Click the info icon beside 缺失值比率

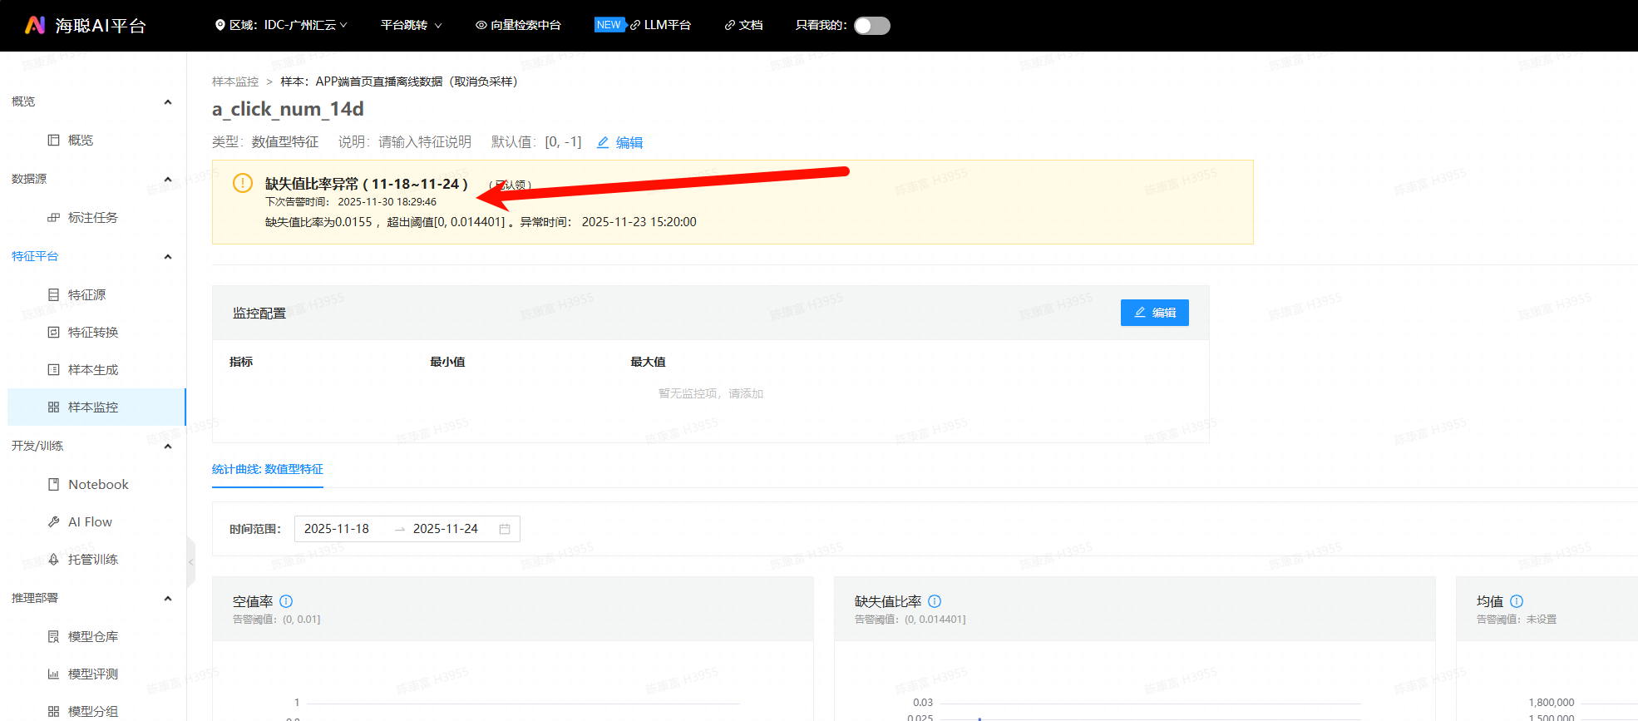(x=935, y=601)
